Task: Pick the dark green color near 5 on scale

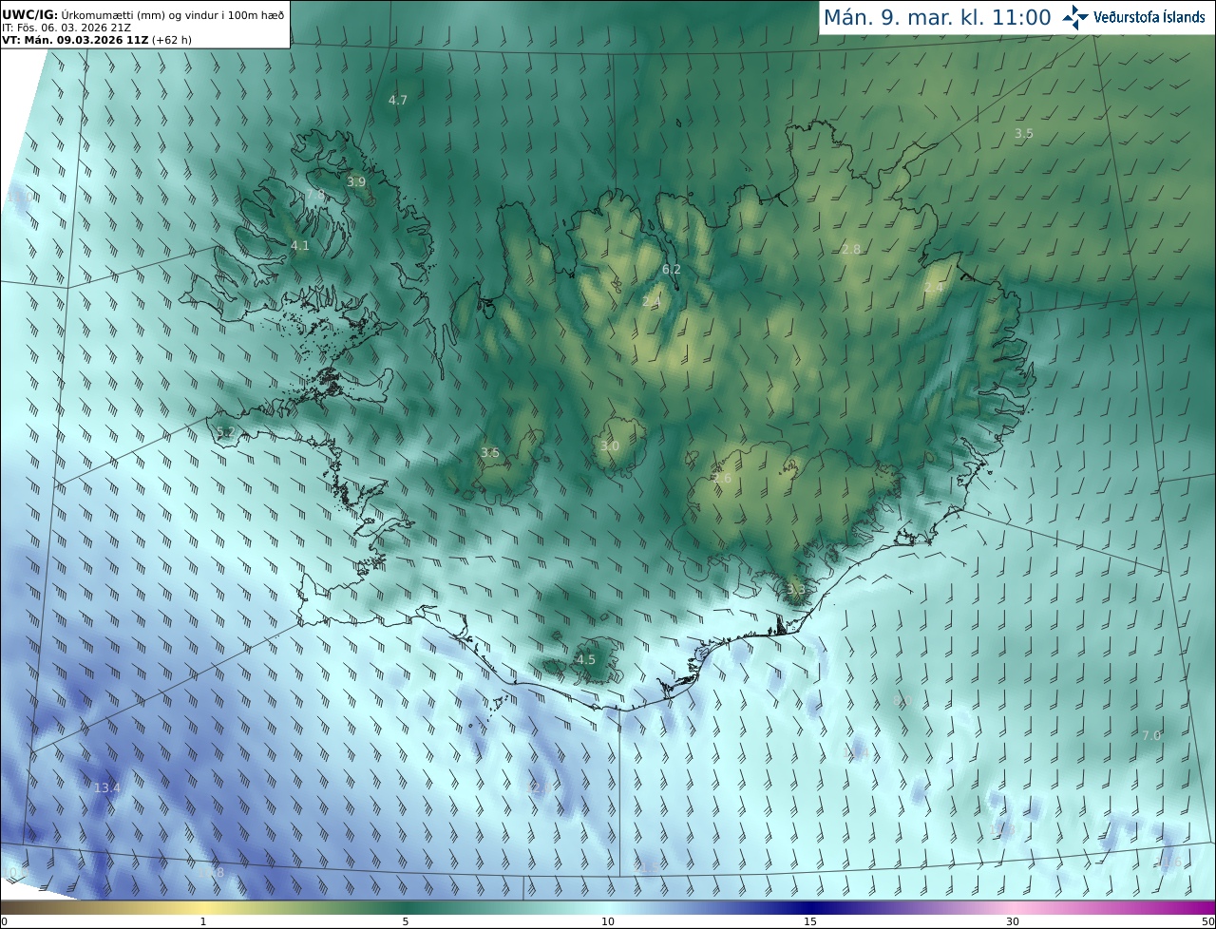Action: (406, 907)
